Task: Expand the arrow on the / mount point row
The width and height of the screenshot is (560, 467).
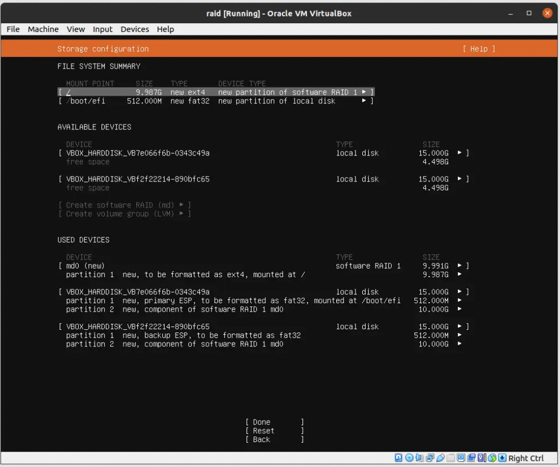Action: (x=364, y=92)
